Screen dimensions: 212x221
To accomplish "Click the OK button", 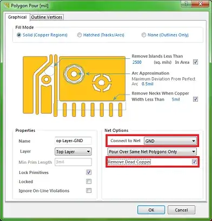I will (x=151, y=210).
